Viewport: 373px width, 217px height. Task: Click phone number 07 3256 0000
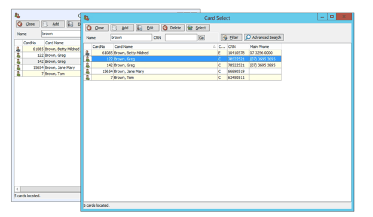[261, 53]
